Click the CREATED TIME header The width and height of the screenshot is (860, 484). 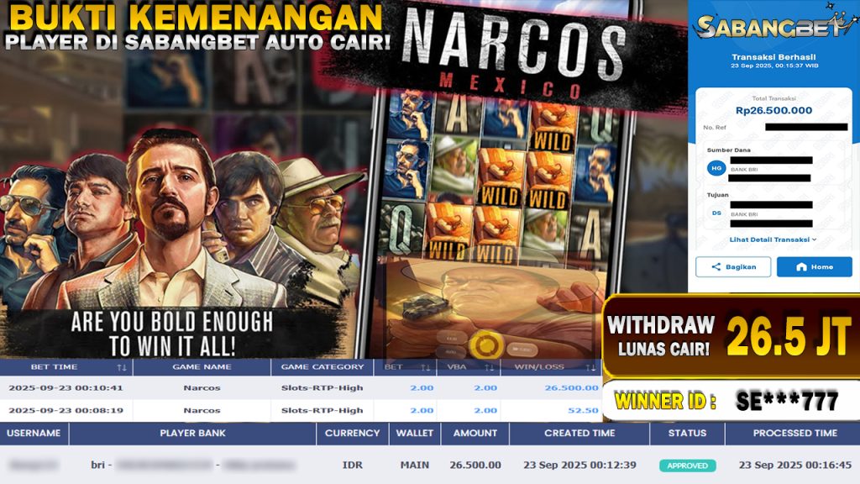[x=579, y=433]
